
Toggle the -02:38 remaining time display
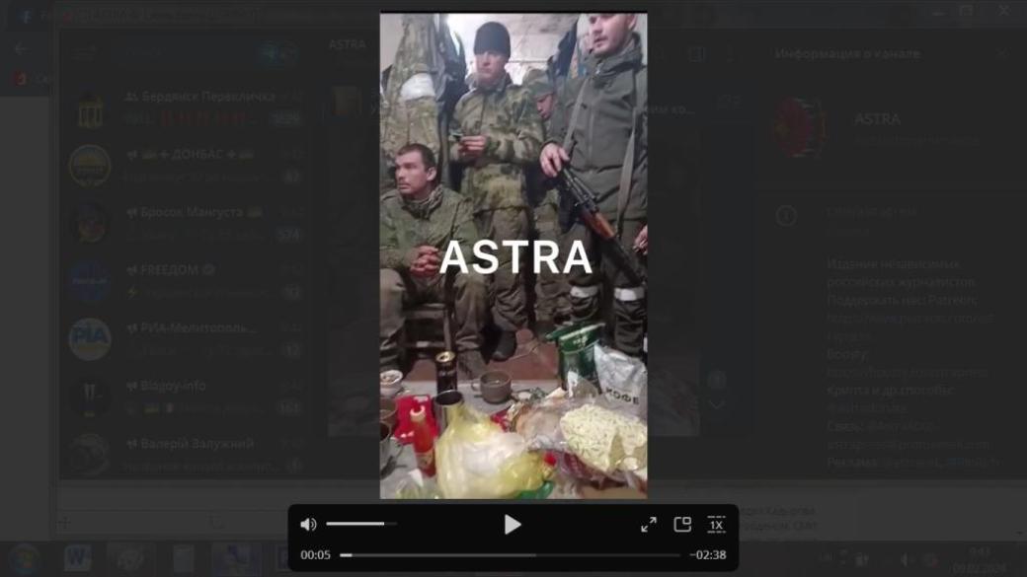707,555
